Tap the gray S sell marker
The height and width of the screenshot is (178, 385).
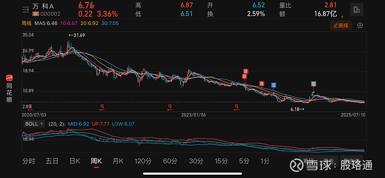tap(314, 84)
